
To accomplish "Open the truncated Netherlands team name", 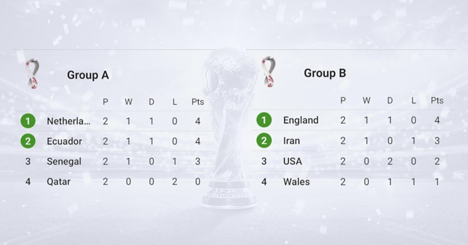I will click(69, 121).
